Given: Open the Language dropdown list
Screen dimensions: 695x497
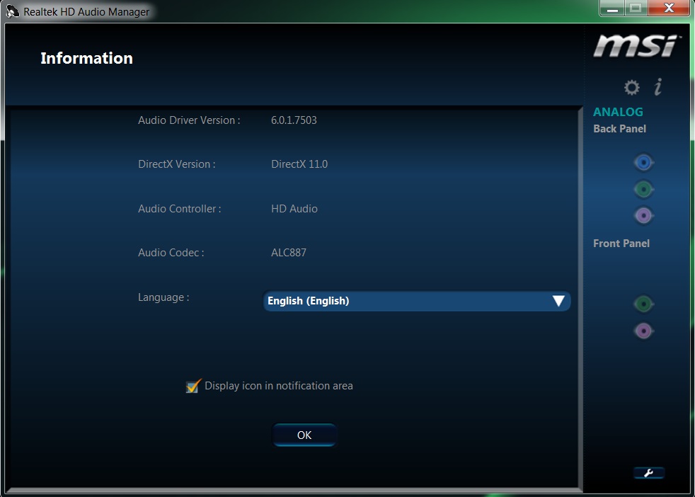Looking at the screenshot, I should point(417,301).
